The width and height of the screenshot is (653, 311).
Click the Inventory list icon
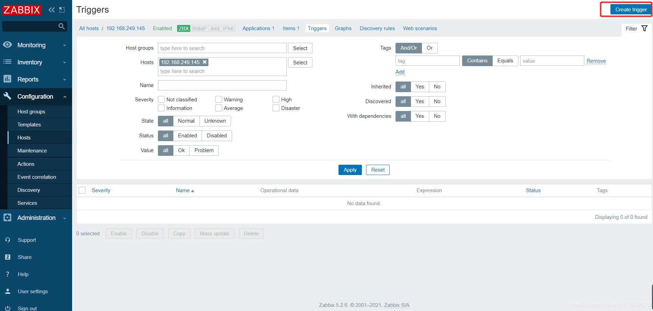click(x=7, y=62)
